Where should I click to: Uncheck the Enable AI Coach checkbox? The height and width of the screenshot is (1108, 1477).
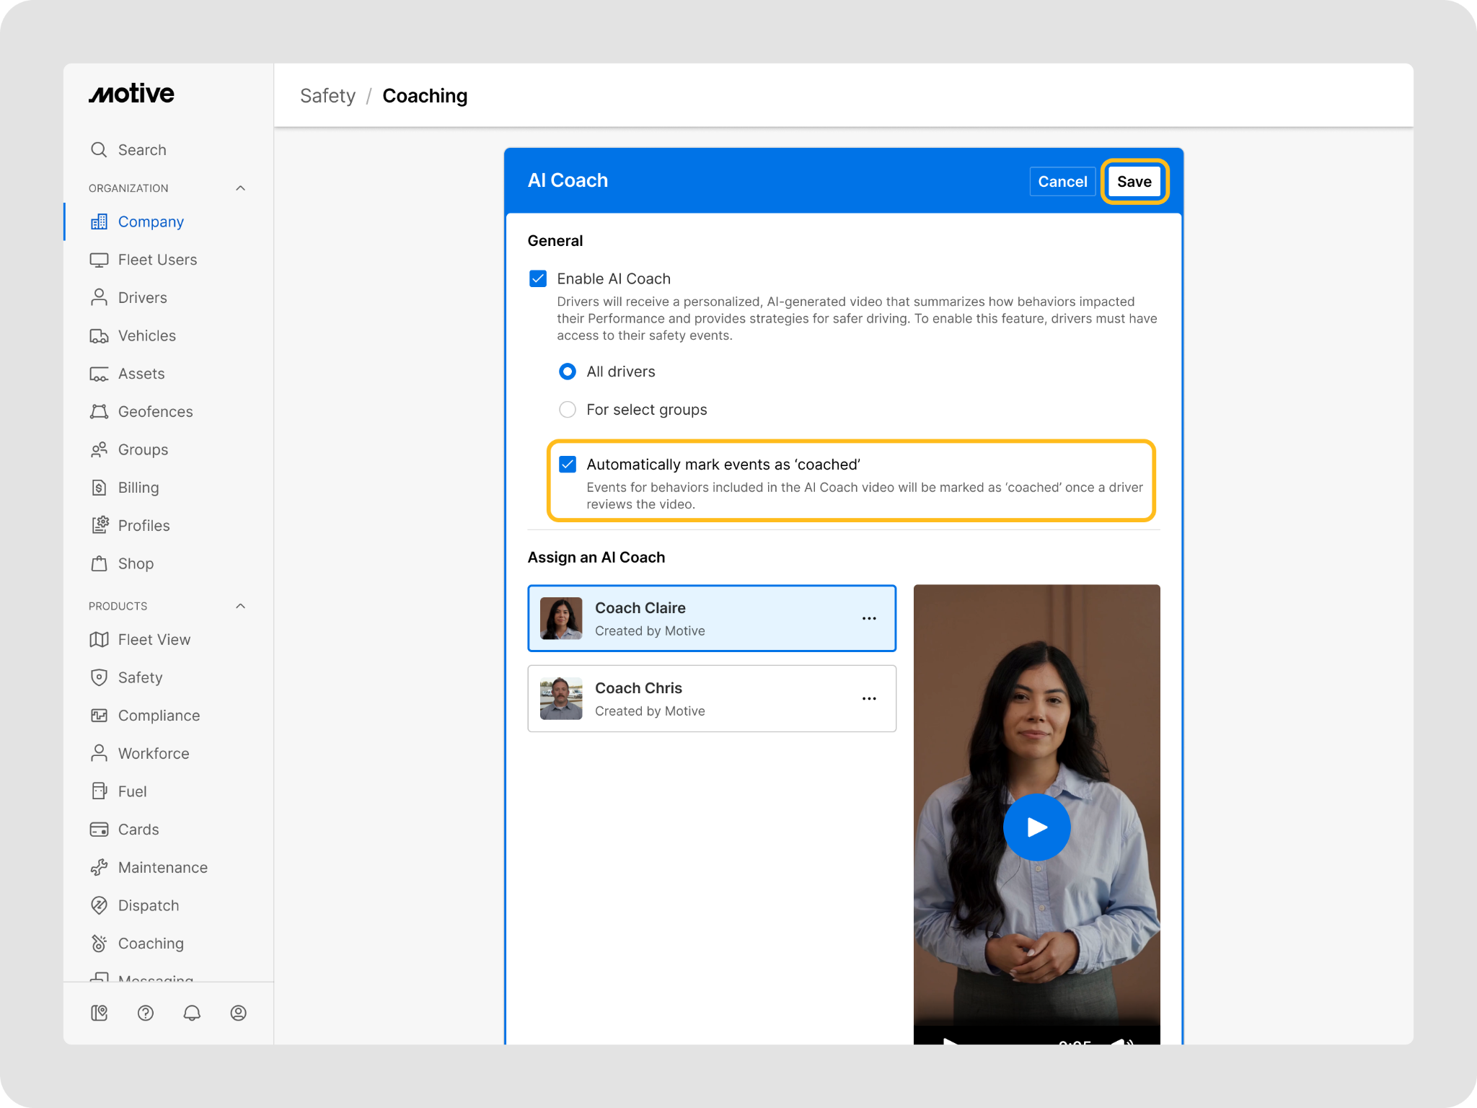(x=538, y=278)
